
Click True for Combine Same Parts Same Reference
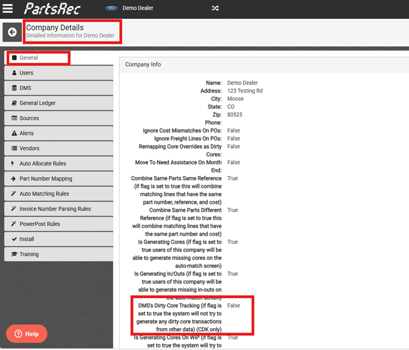232,178
